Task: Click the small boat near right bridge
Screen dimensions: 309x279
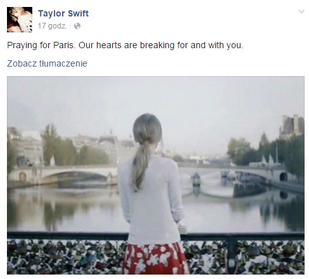Action: tap(196, 179)
